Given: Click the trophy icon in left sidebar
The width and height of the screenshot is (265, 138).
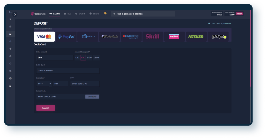Looking at the screenshot, I should click(10, 49).
